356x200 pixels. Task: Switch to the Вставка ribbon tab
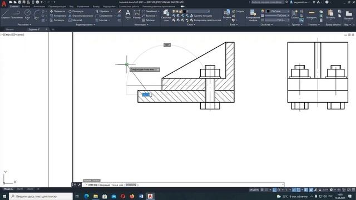pyautogui.click(x=26, y=7)
